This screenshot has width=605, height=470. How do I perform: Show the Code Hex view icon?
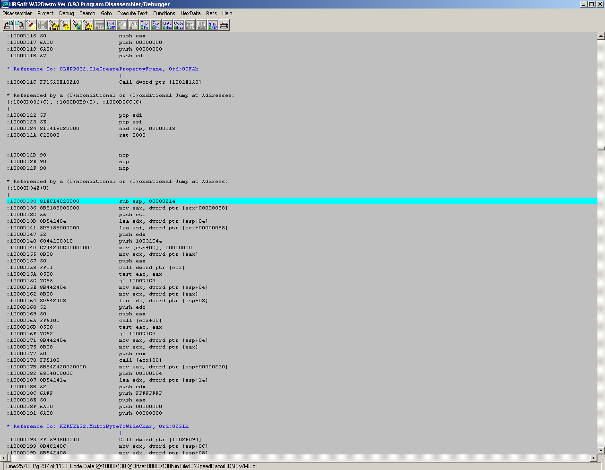click(x=179, y=25)
